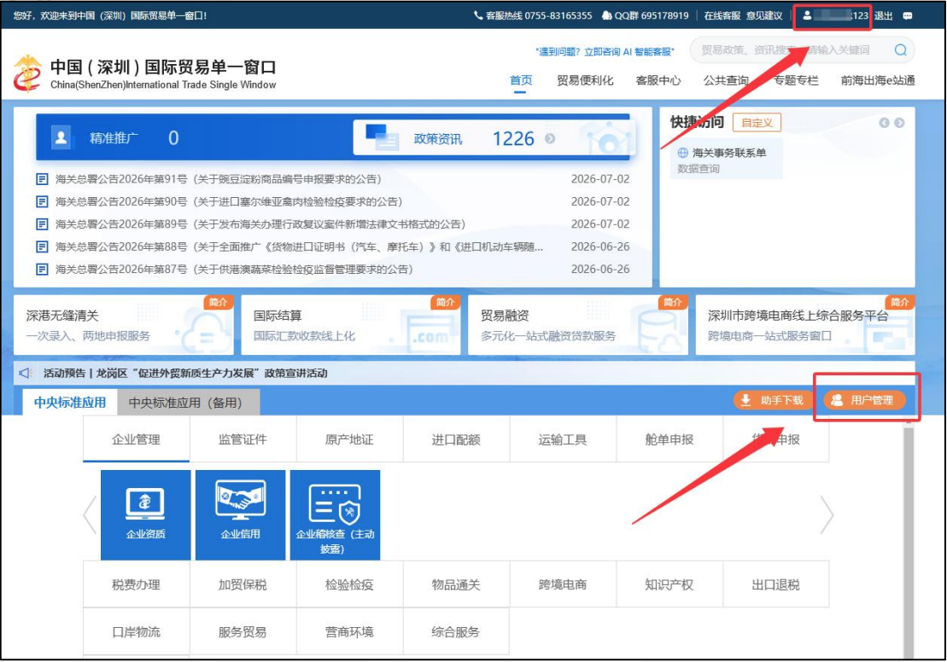Select the 监管证件 category tab
The width and height of the screenshot is (947, 662).
243,439
